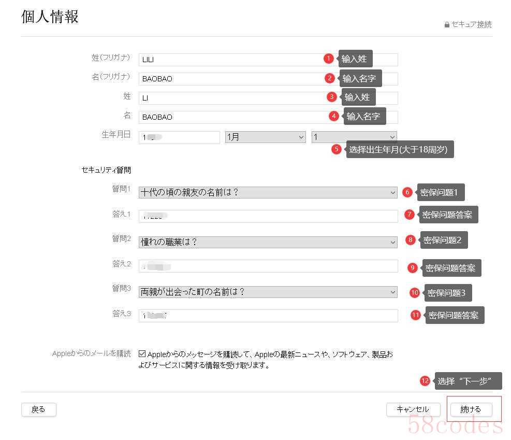Screen dimensions: 511x440
Task: Click the 戻る back button
Action: click(38, 409)
